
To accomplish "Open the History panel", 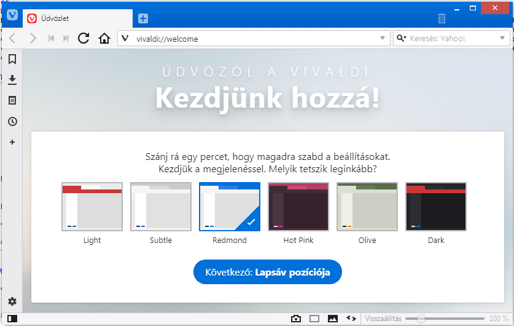I will tap(12, 121).
